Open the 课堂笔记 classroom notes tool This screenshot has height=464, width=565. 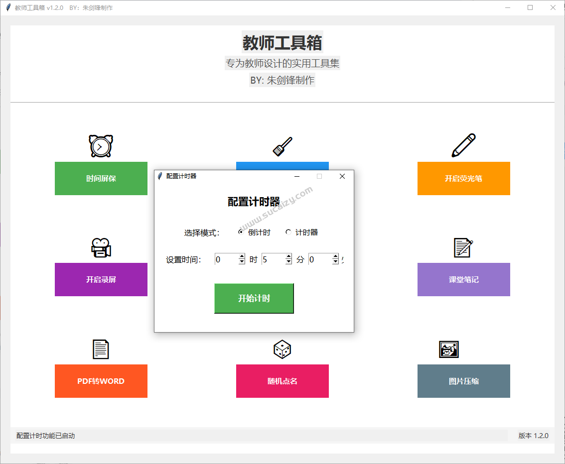point(463,280)
